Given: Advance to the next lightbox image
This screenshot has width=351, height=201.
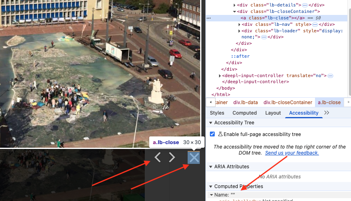Looking at the screenshot, I should [172, 157].
